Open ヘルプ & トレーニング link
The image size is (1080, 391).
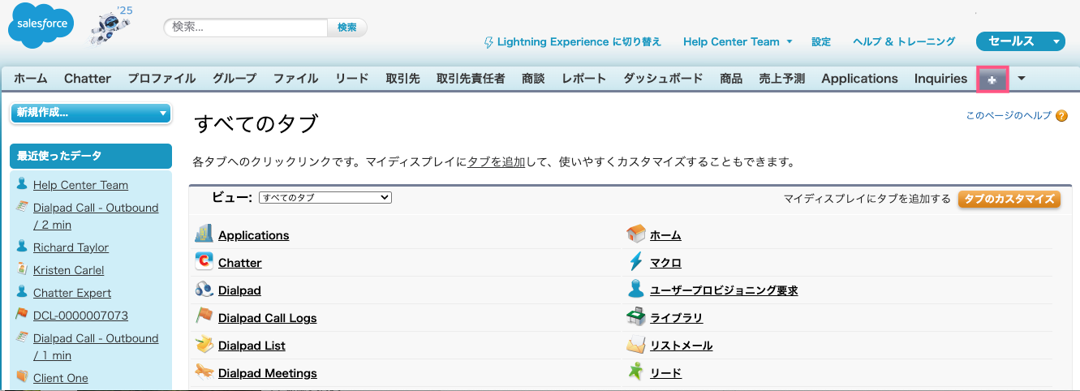coord(904,41)
